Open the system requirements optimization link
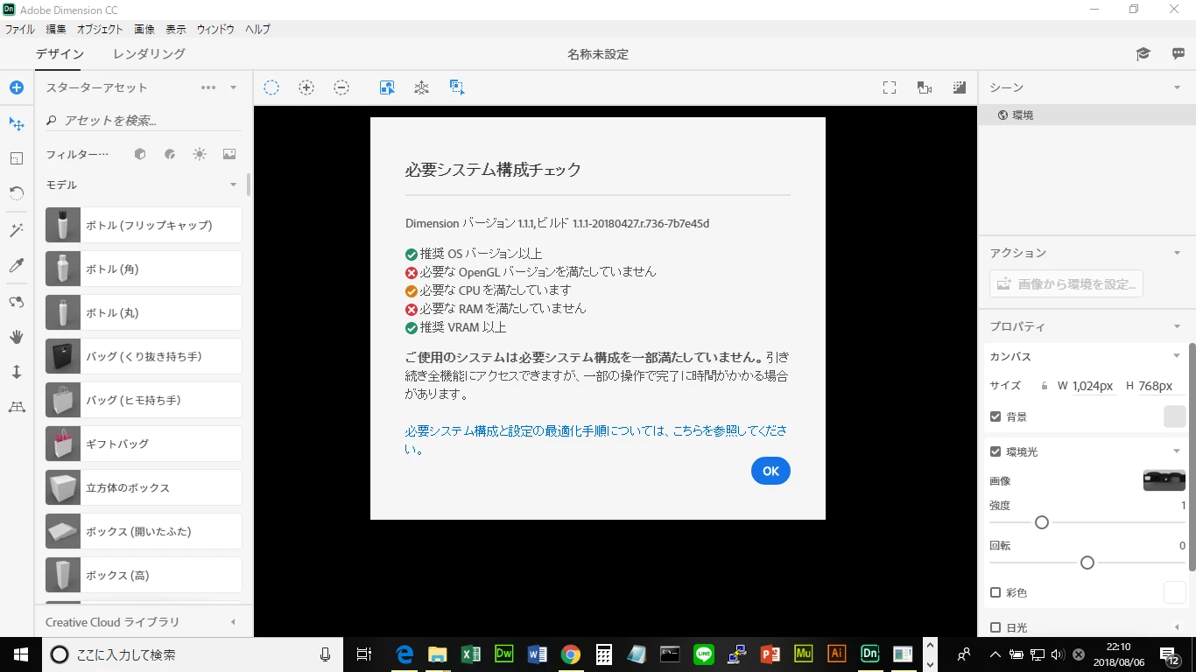Image resolution: width=1196 pixels, height=672 pixels. coord(596,440)
